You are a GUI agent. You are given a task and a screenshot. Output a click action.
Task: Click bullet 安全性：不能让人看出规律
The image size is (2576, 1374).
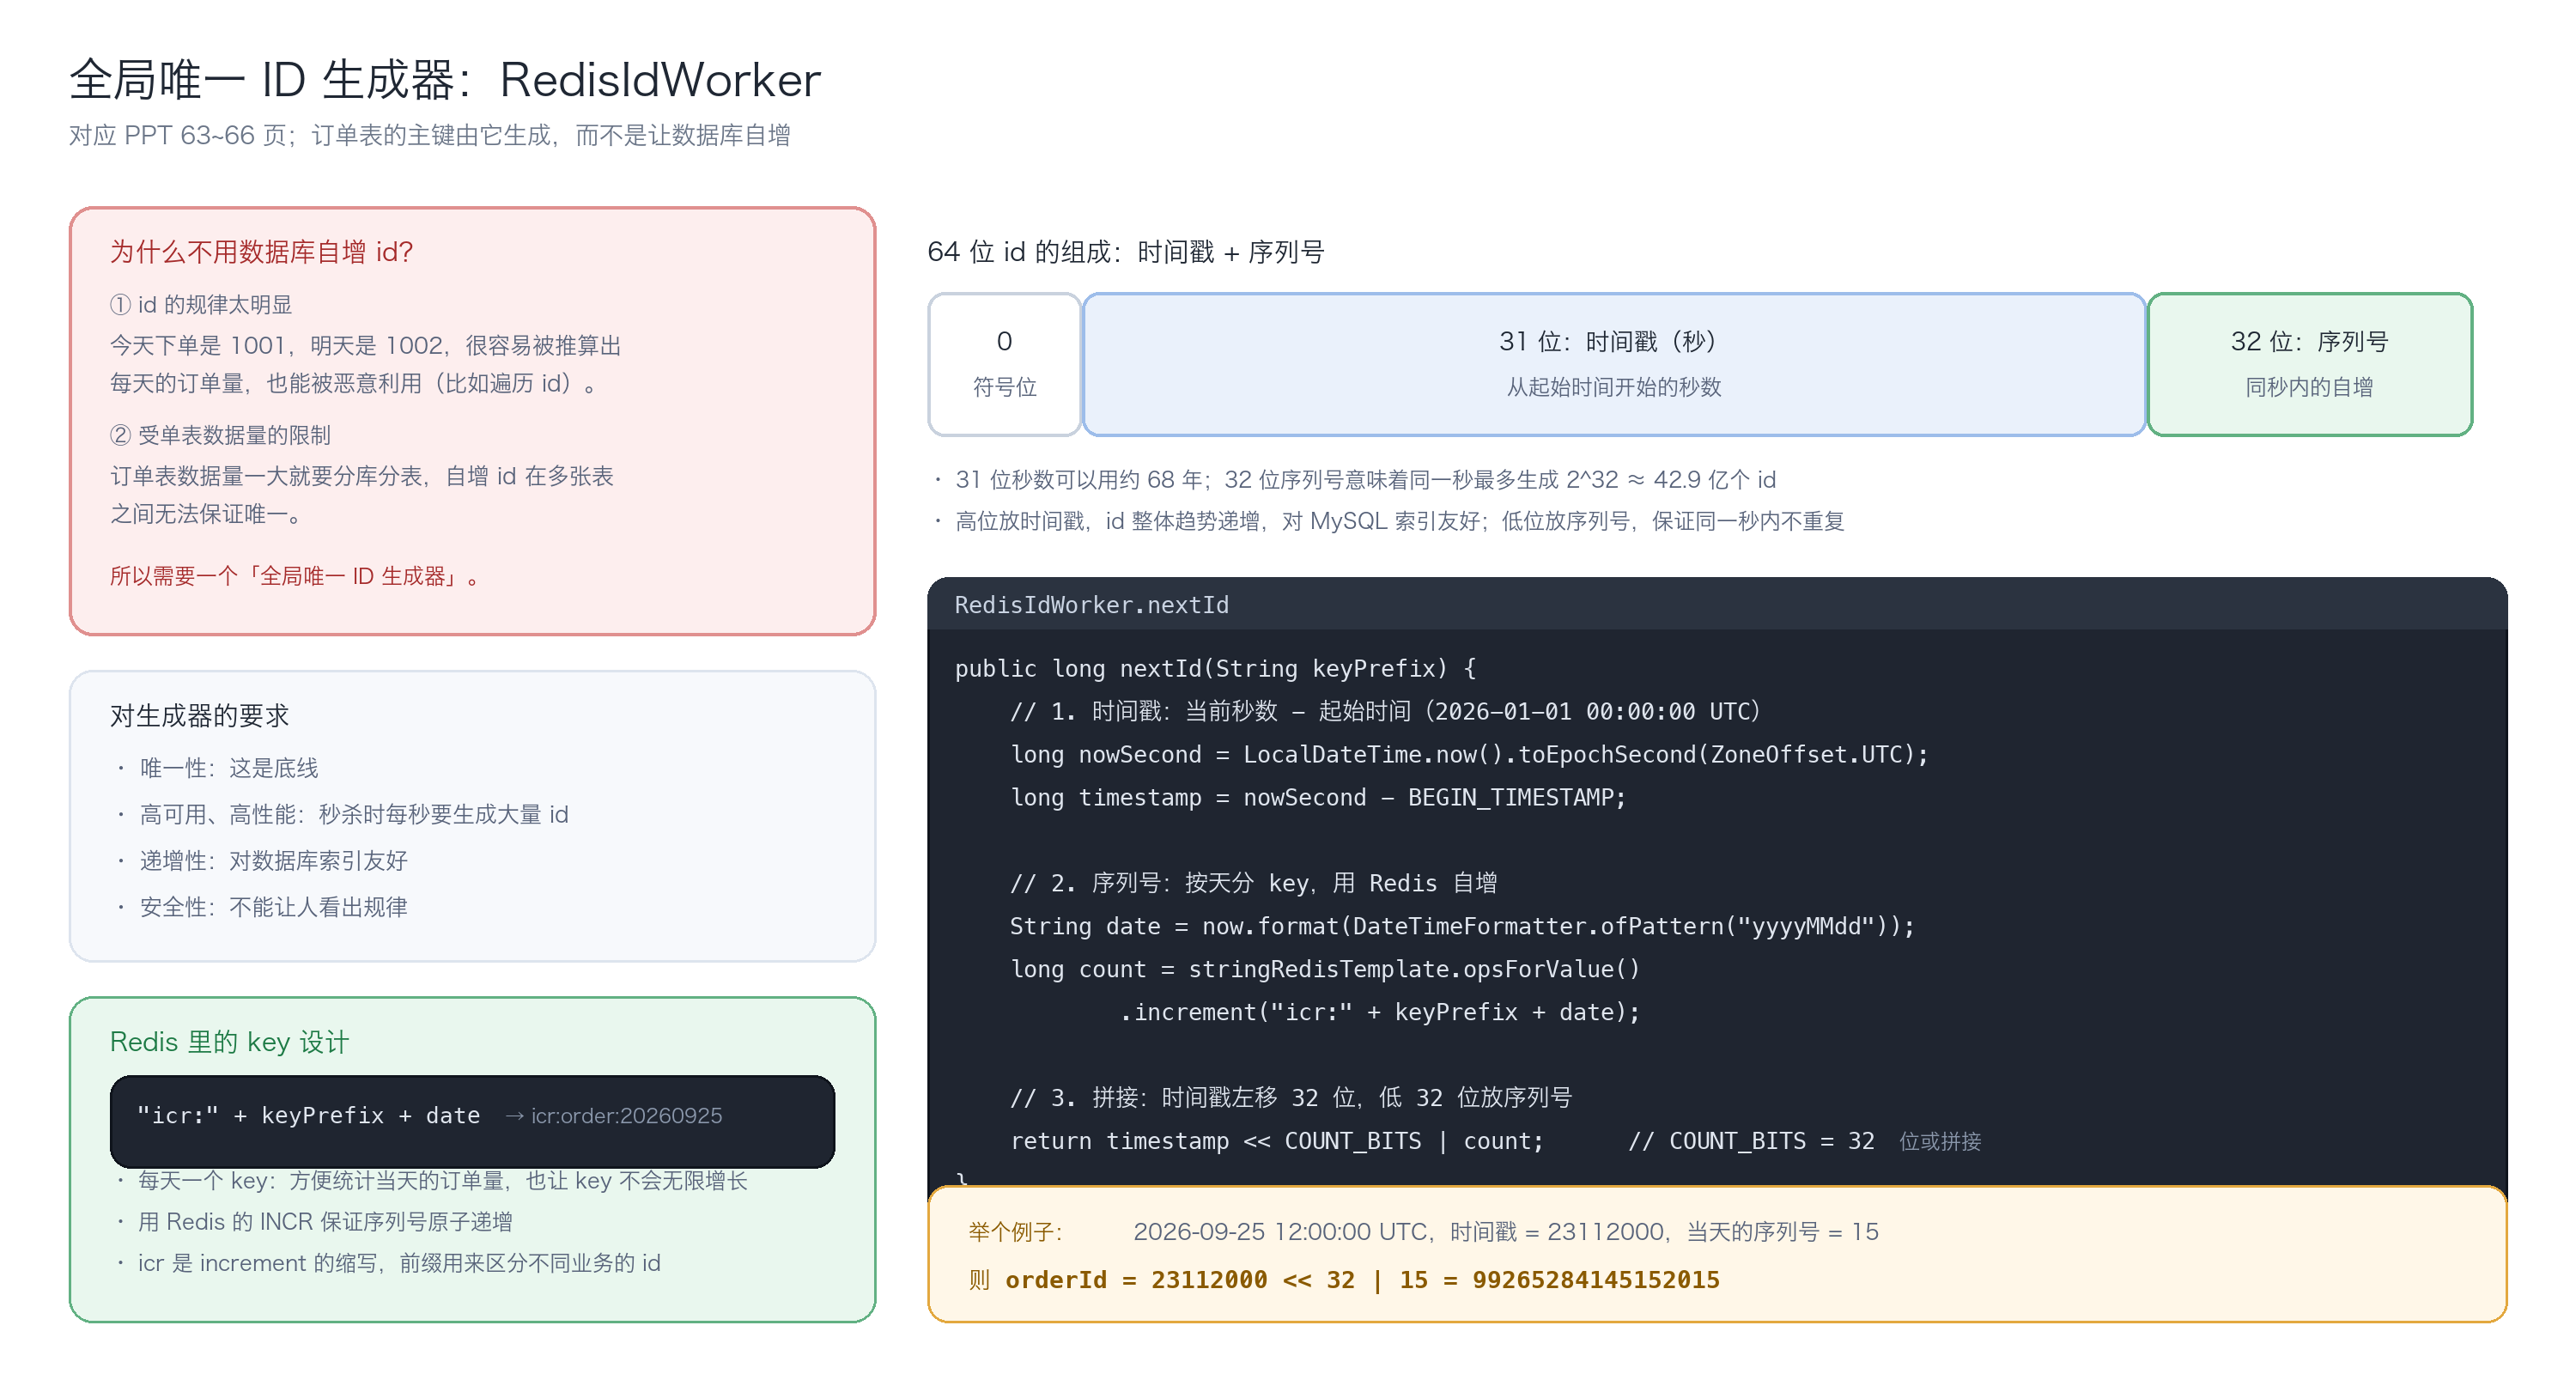(x=273, y=907)
